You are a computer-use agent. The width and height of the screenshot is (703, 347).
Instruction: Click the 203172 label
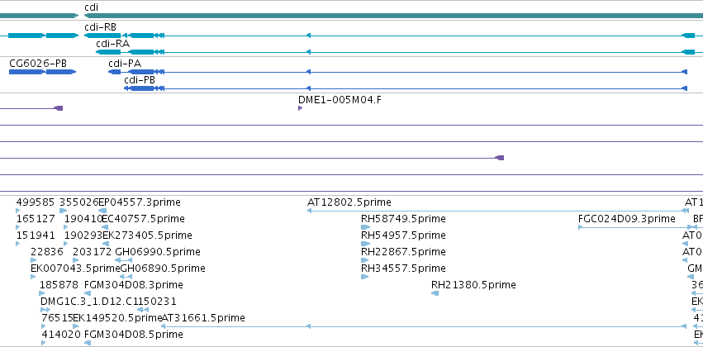(x=92, y=251)
